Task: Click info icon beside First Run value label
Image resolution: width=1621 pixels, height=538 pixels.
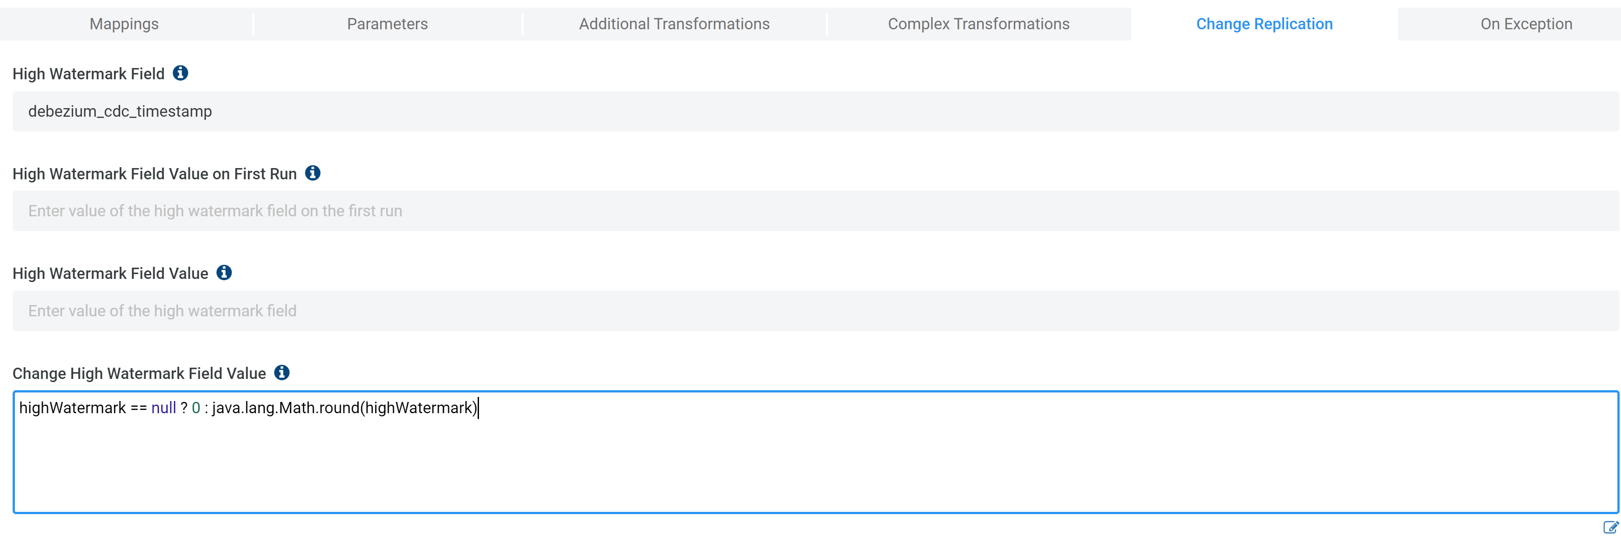Action: 312,173
